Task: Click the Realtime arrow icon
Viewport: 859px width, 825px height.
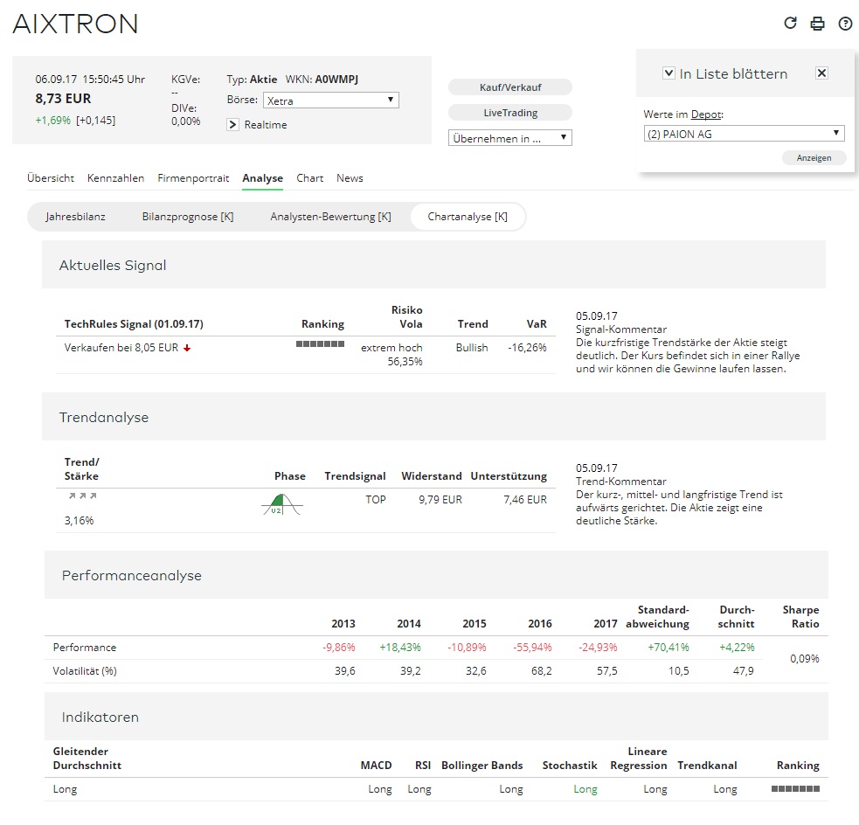Action: pos(232,124)
